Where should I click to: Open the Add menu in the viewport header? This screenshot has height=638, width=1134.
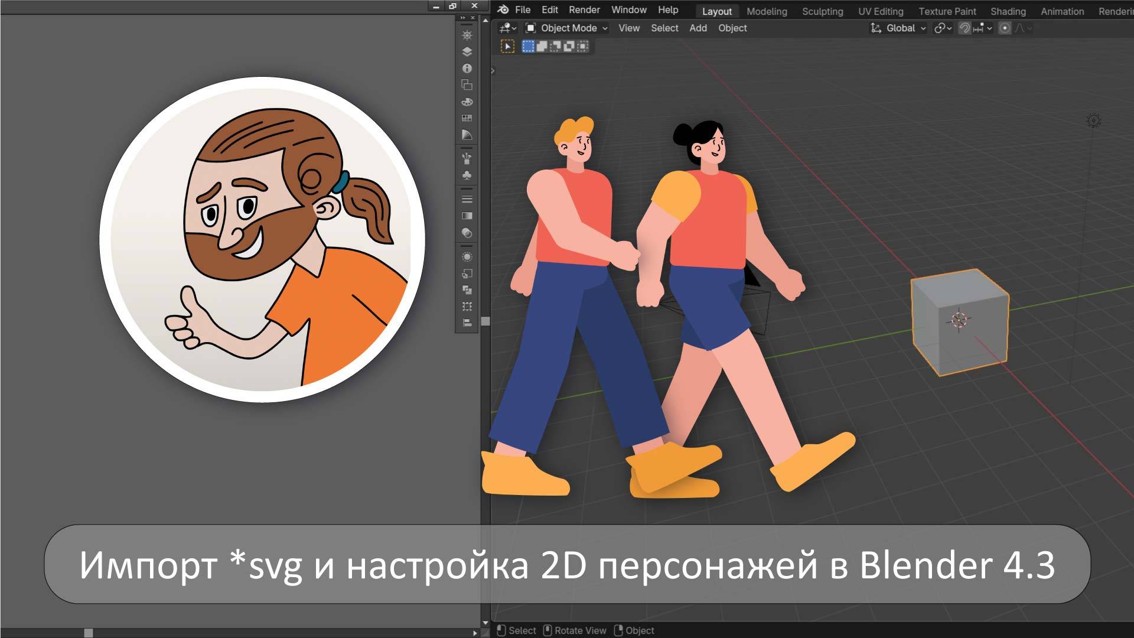pyautogui.click(x=698, y=28)
